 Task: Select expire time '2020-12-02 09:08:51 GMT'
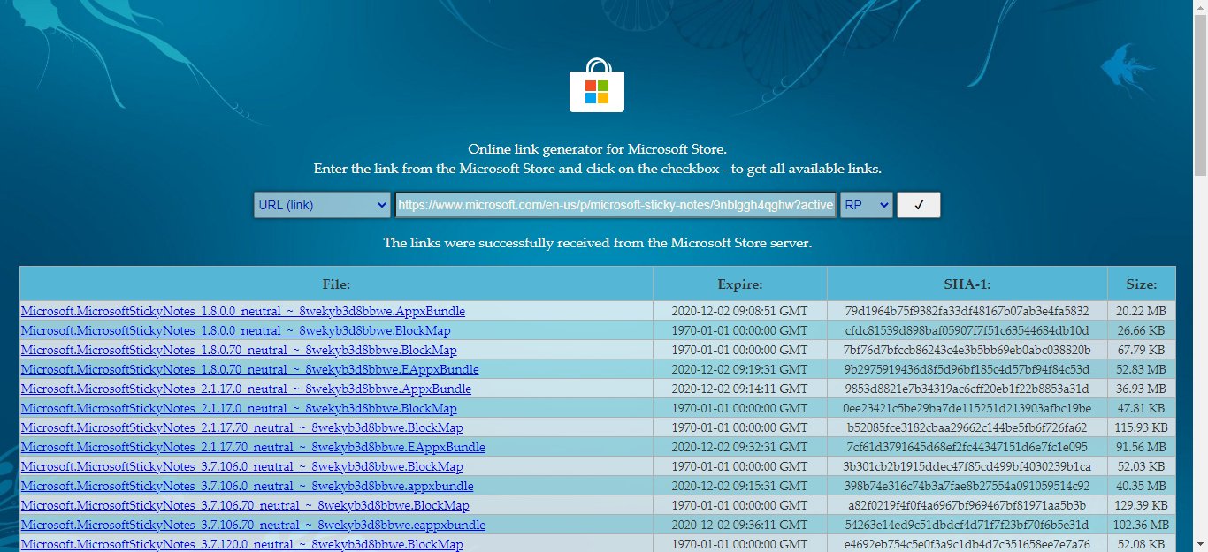pyautogui.click(x=740, y=311)
